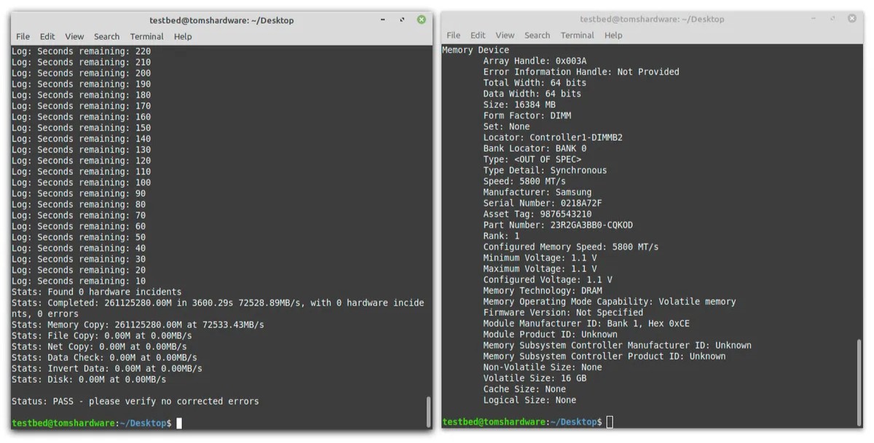Open View menu in left terminal
Image resolution: width=874 pixels, height=443 pixels.
click(x=74, y=36)
